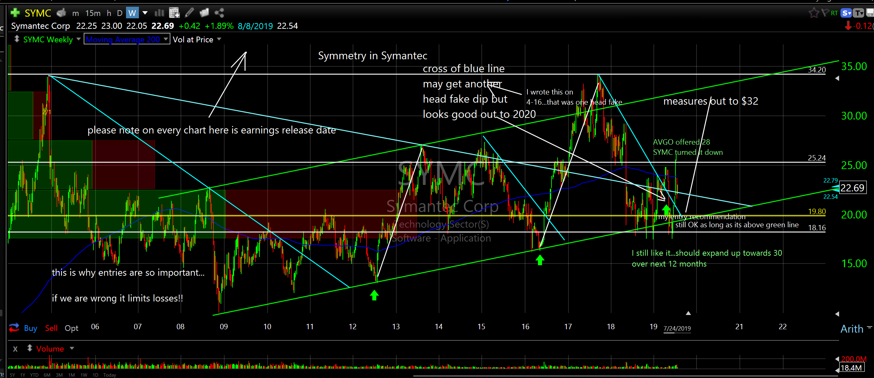Image resolution: width=874 pixels, height=378 pixels.
Task: Open the add indicator grid icon
Action: [x=174, y=13]
